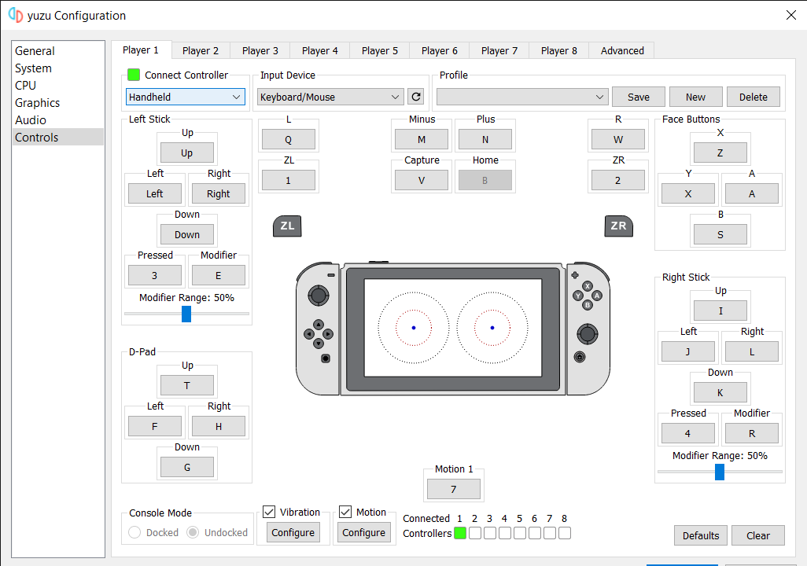The image size is (807, 566).
Task: Rebind the ZR button mapped to 2
Action: tap(617, 180)
